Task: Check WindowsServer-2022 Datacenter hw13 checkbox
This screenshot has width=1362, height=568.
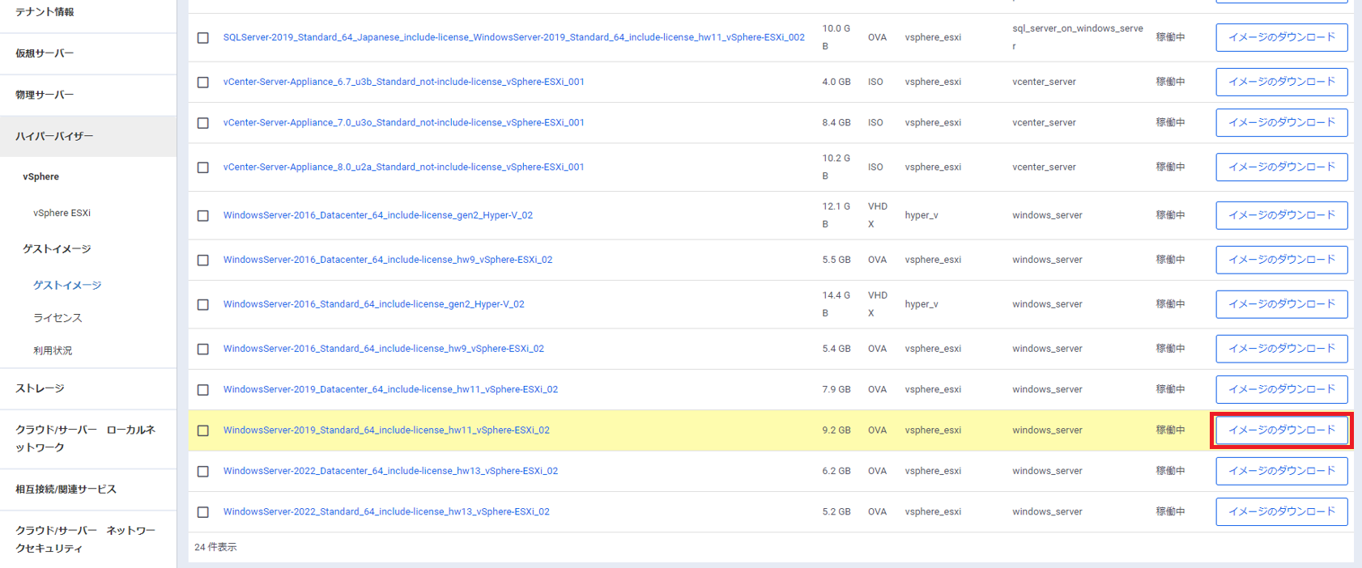Action: (203, 471)
